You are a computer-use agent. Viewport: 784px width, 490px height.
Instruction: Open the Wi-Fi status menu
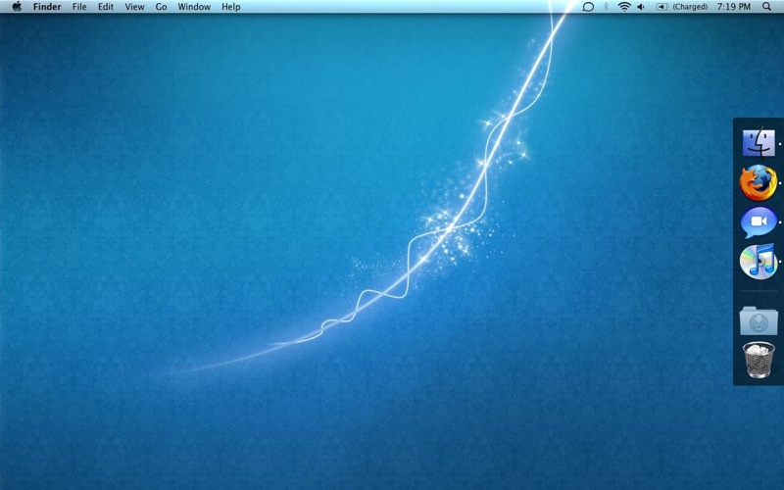pyautogui.click(x=623, y=7)
